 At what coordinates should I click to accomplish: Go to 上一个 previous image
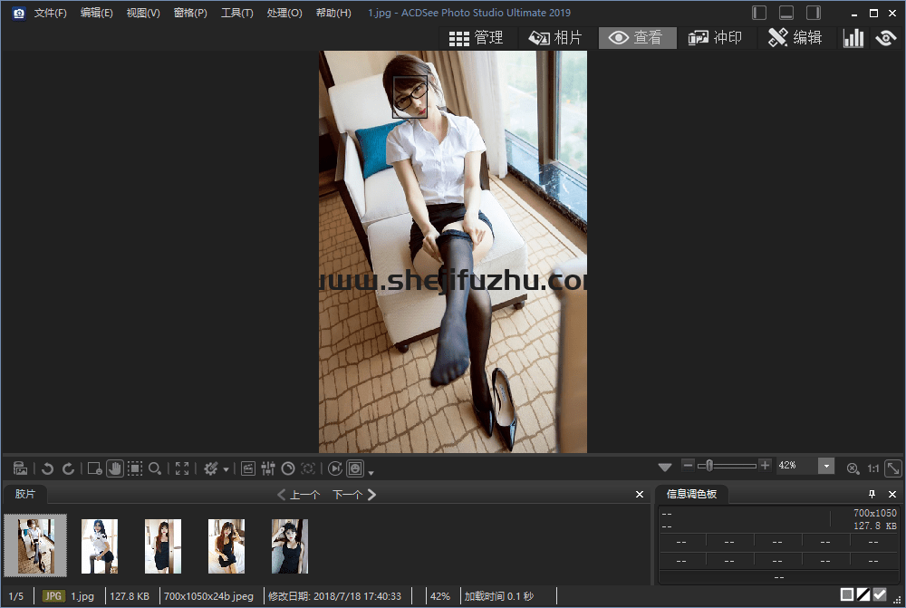(x=299, y=495)
